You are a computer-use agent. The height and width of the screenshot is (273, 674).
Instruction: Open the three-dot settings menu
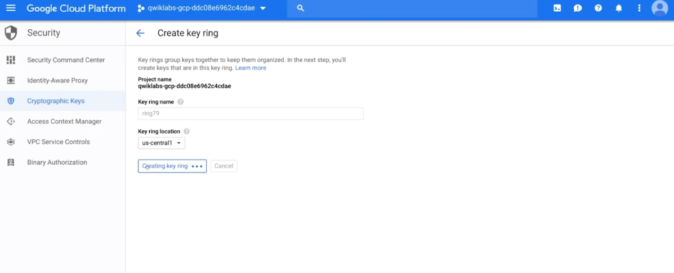(639, 8)
